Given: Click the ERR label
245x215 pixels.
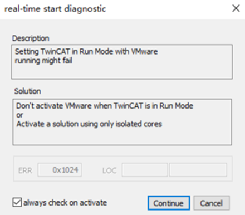Looking at the screenshot, I should click(x=25, y=170).
